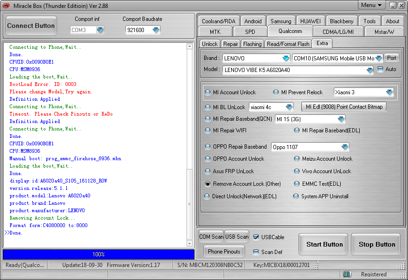This screenshot has width=408, height=280.
Task: Enable the Scan Def checkbox
Action: click(x=256, y=252)
